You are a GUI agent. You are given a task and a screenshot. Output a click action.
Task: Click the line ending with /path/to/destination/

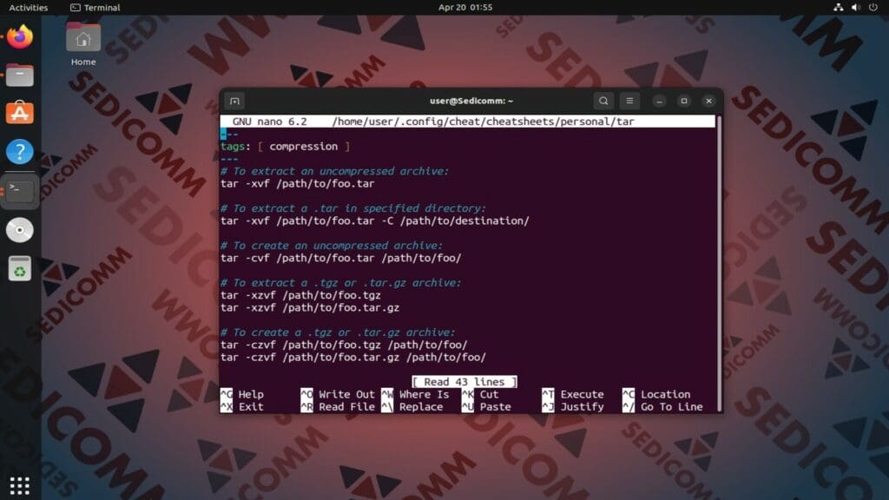pos(375,221)
